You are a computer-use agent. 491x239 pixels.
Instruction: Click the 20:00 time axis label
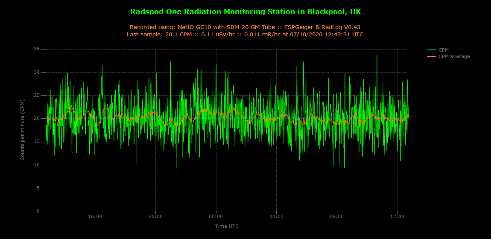[x=155, y=216]
